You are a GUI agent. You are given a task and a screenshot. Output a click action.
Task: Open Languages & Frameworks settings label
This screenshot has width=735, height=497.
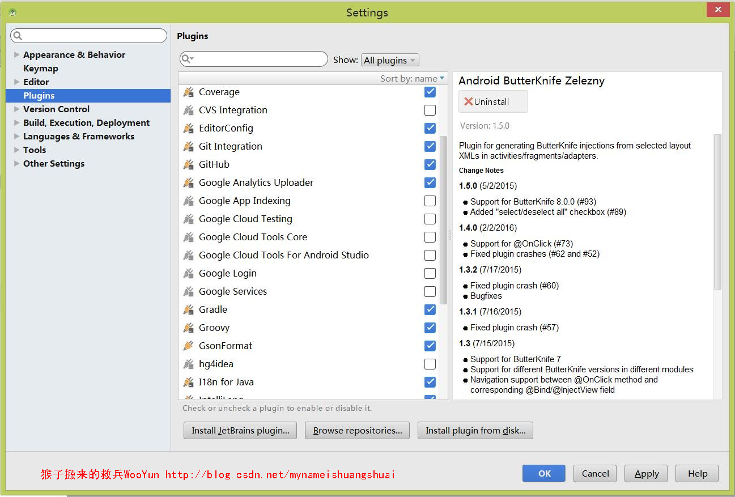79,136
